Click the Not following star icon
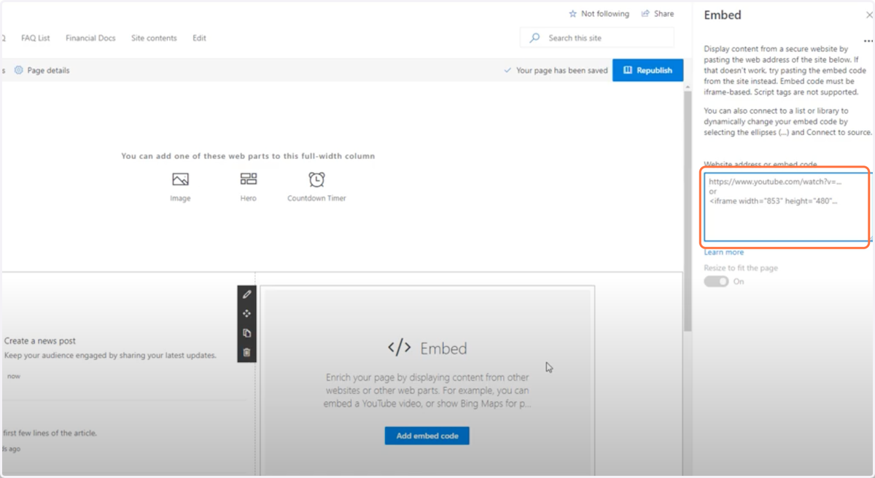This screenshot has height=478, width=875. tap(572, 14)
